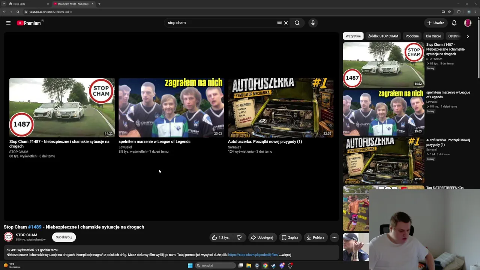Clear the search query with the X icon

286,23
